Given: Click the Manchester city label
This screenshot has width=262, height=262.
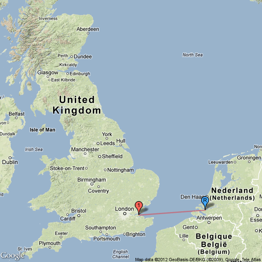Looking at the screenshot, I should 85,149.
